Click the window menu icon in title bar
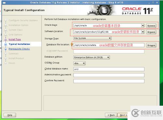This screenshot has width=163, height=120. (x=4, y=3)
